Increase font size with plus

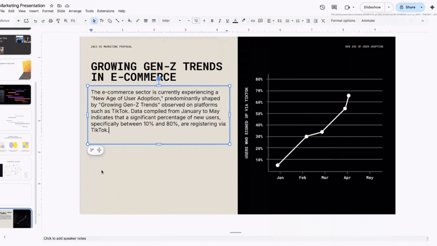point(204,21)
